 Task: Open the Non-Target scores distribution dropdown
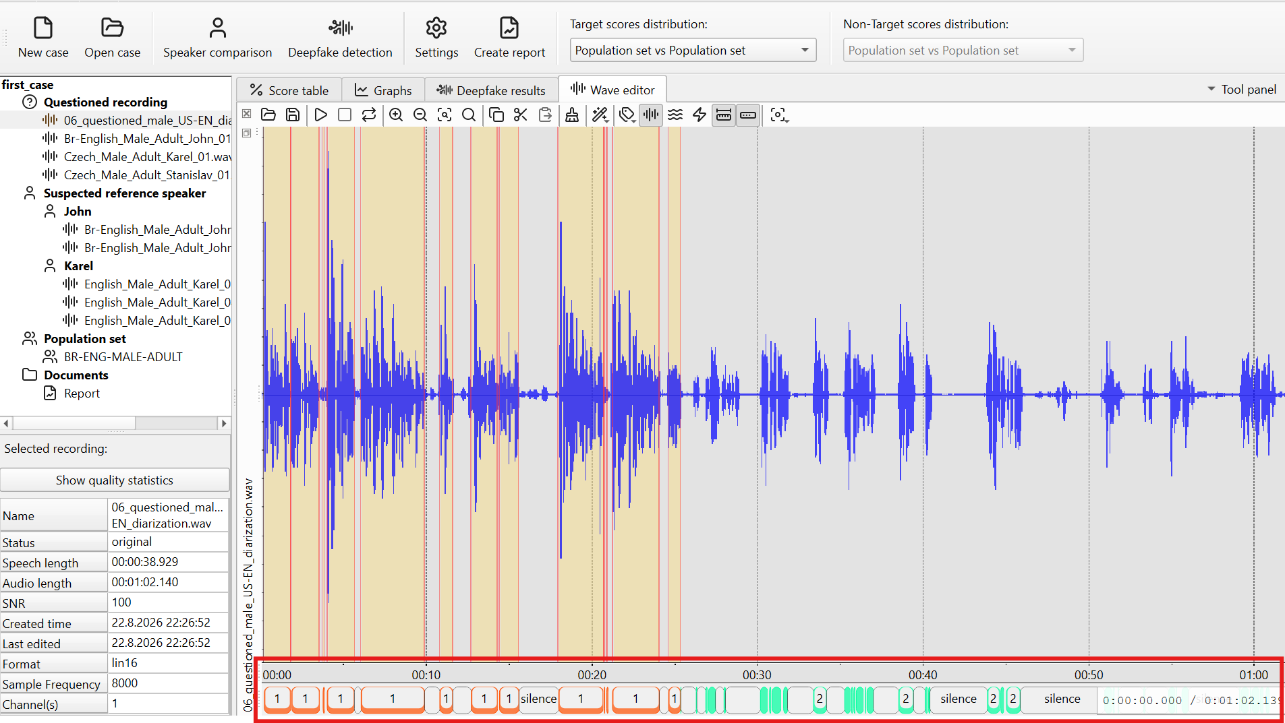tap(963, 51)
